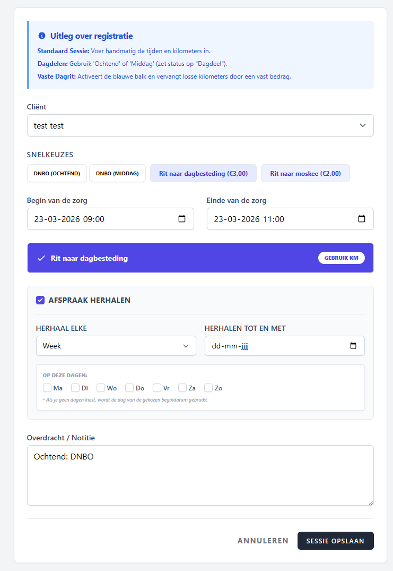Choose DNBO (Middag) quick option
Viewport: 393px width, 571px height.
pos(117,173)
